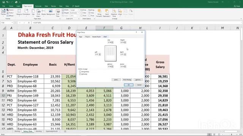Click the select-all corner of the grid
This screenshot has height=136, width=243.
click(x=3, y=28)
